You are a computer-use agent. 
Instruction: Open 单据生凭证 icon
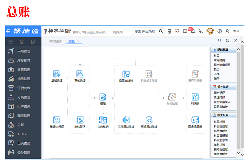coord(57,120)
